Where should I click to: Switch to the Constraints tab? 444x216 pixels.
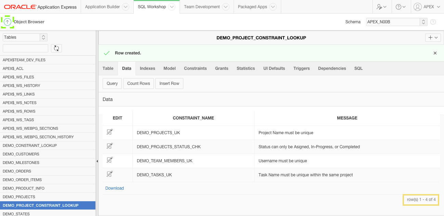click(195, 68)
